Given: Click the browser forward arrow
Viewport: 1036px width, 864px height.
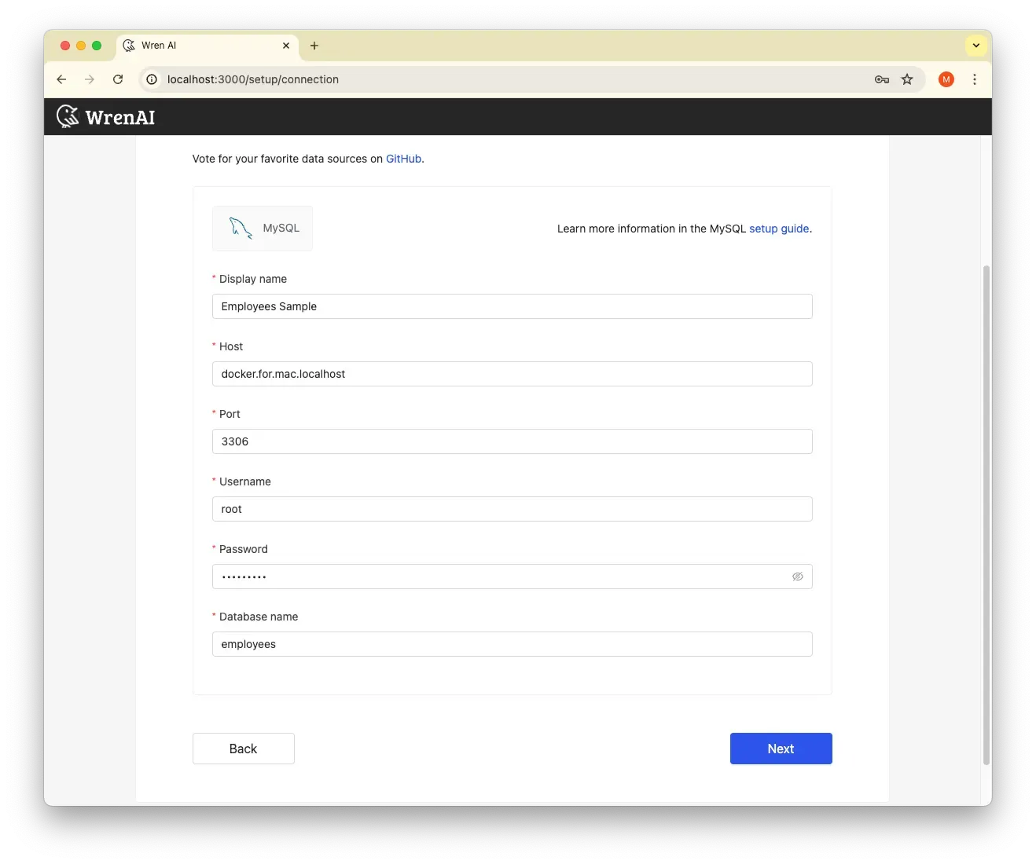Looking at the screenshot, I should pyautogui.click(x=90, y=79).
